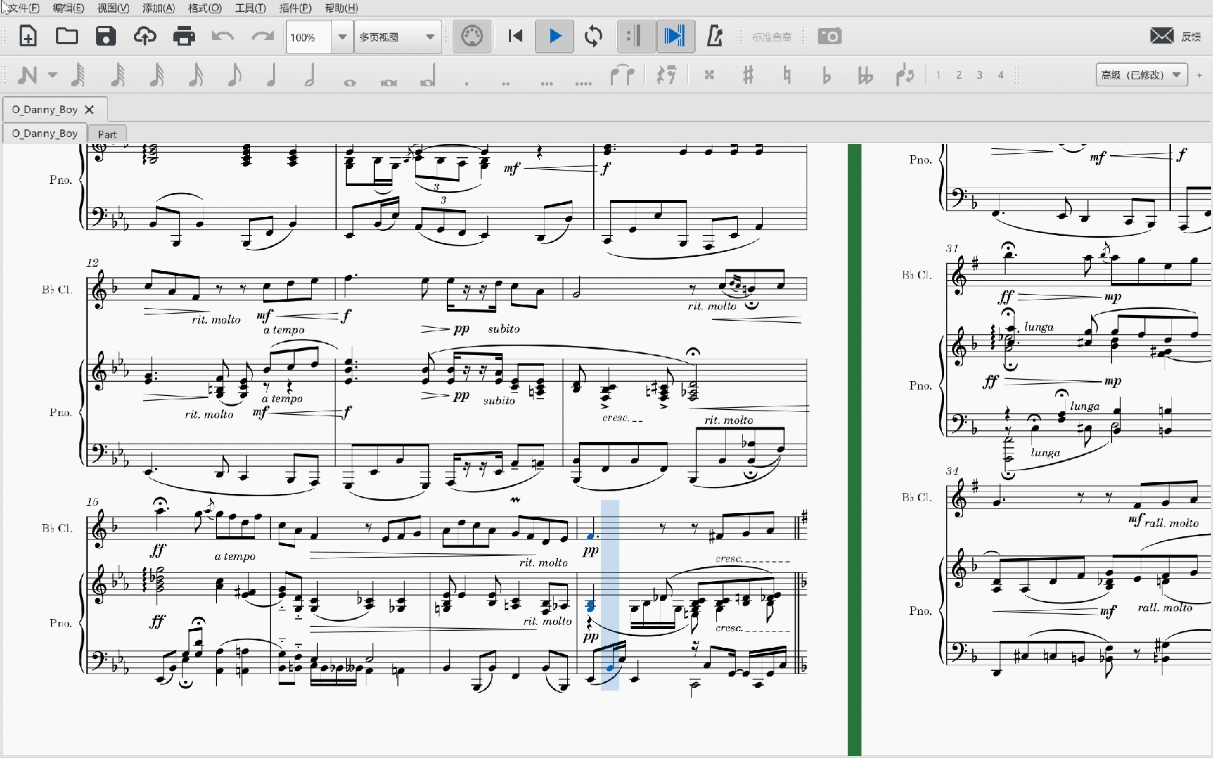Undo the last edit
This screenshot has height=758, width=1213.
tap(223, 36)
